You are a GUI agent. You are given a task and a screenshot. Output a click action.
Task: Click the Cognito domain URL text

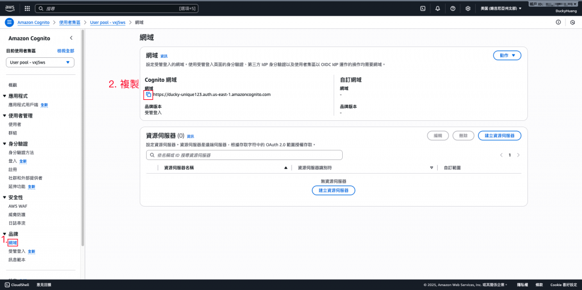click(212, 95)
